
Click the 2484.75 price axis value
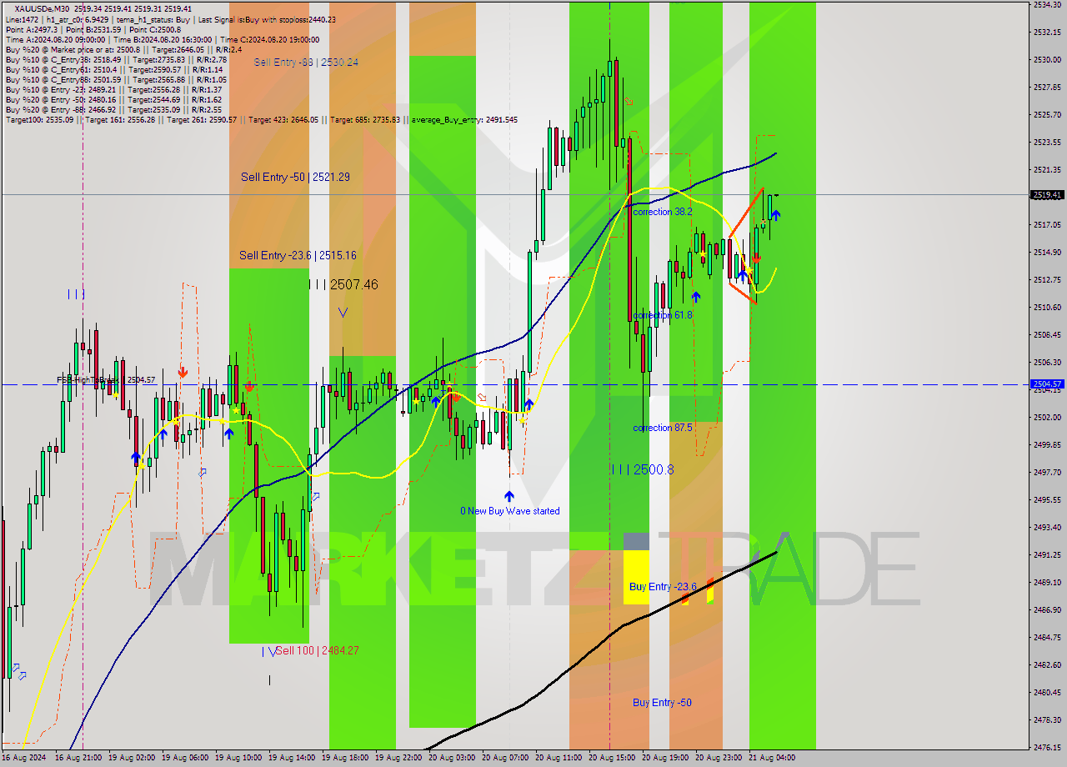pos(1047,637)
